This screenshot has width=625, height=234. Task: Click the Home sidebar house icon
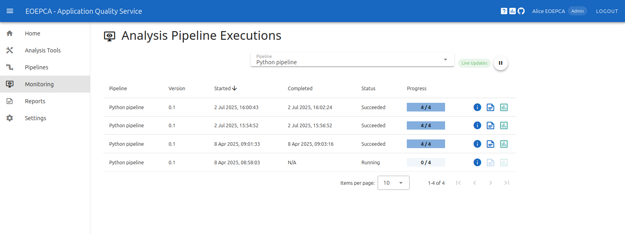click(x=10, y=33)
